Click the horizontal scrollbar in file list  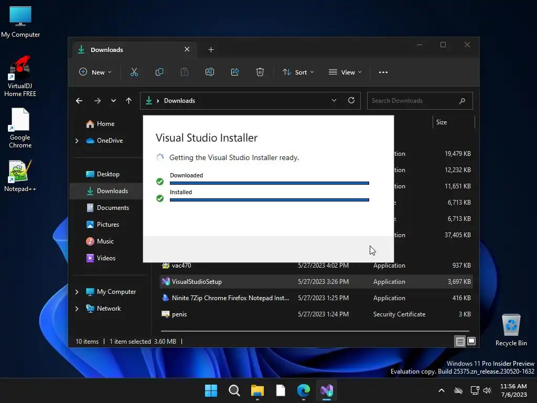(x=315, y=331)
